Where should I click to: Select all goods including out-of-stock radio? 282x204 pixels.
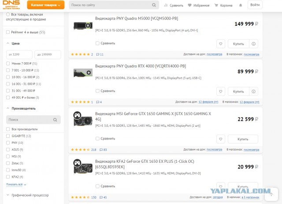[8, 14]
